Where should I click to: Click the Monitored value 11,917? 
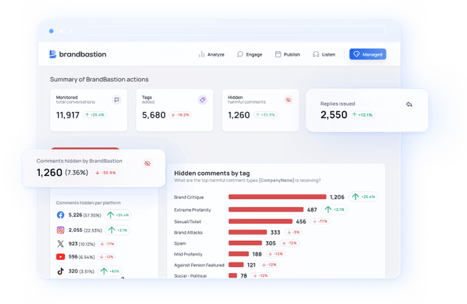[x=68, y=115]
